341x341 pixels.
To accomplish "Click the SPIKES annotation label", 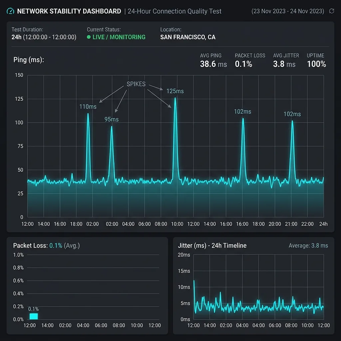I will click(x=136, y=84).
